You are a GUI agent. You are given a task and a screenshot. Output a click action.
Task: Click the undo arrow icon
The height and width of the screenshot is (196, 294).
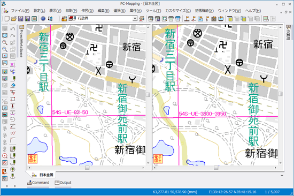[13, 29]
